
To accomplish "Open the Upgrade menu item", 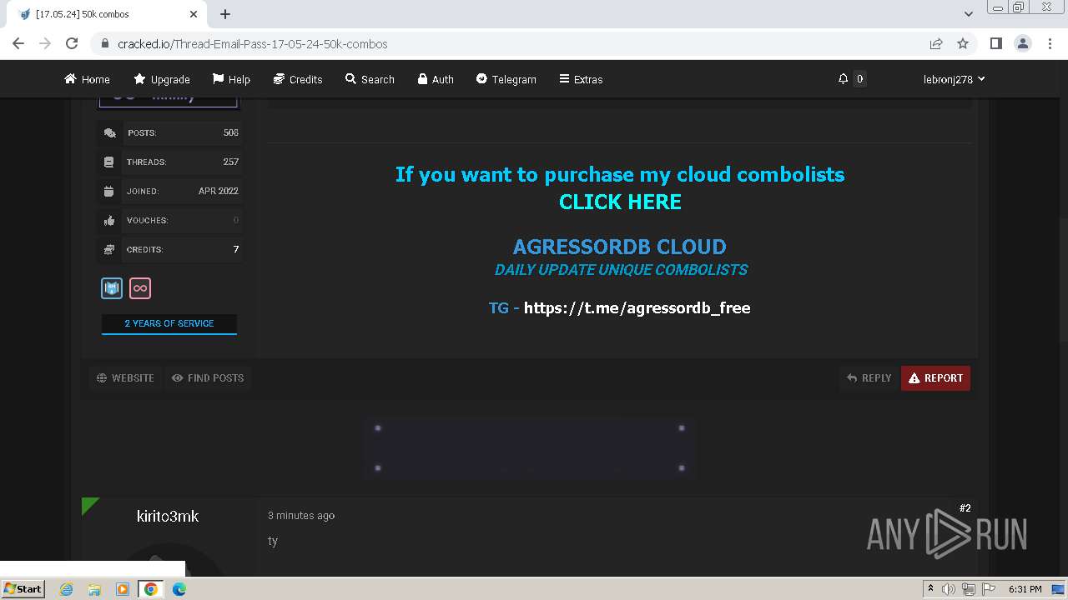I will [162, 79].
